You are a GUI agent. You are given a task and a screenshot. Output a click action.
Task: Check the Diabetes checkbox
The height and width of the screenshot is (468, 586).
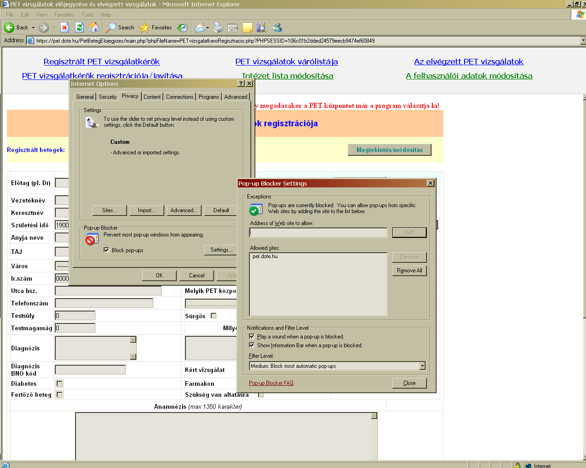[x=59, y=383]
